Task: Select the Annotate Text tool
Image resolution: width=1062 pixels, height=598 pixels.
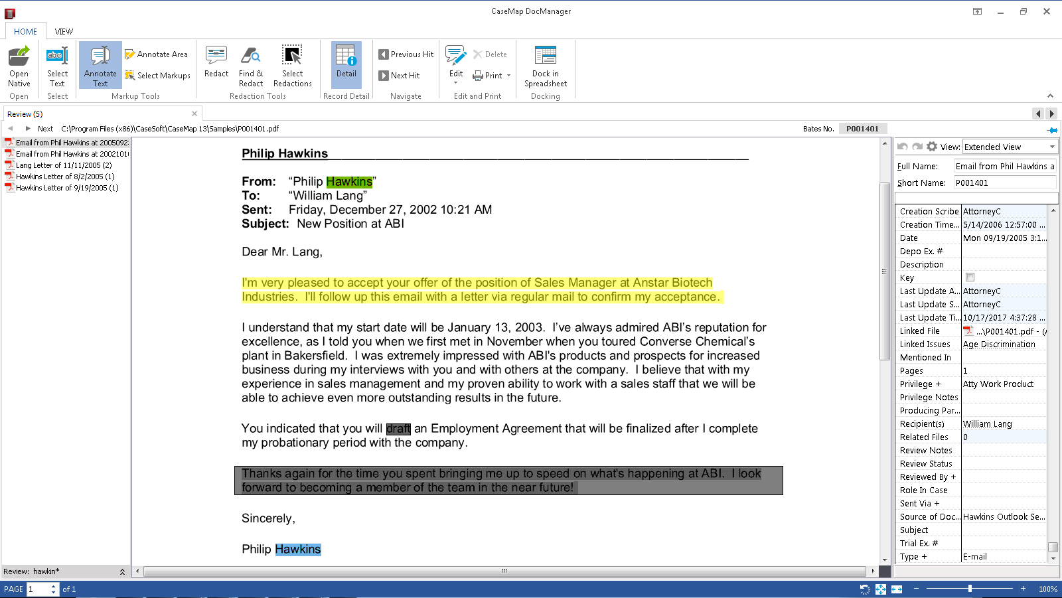Action: point(100,64)
